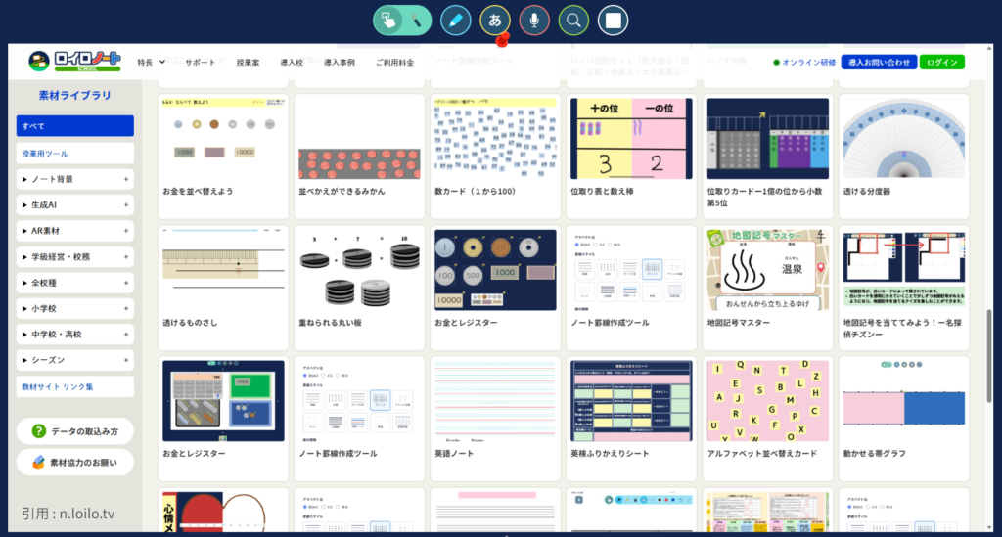Open the magnifying glass zoom tool
This screenshot has width=1002, height=537.
[573, 20]
